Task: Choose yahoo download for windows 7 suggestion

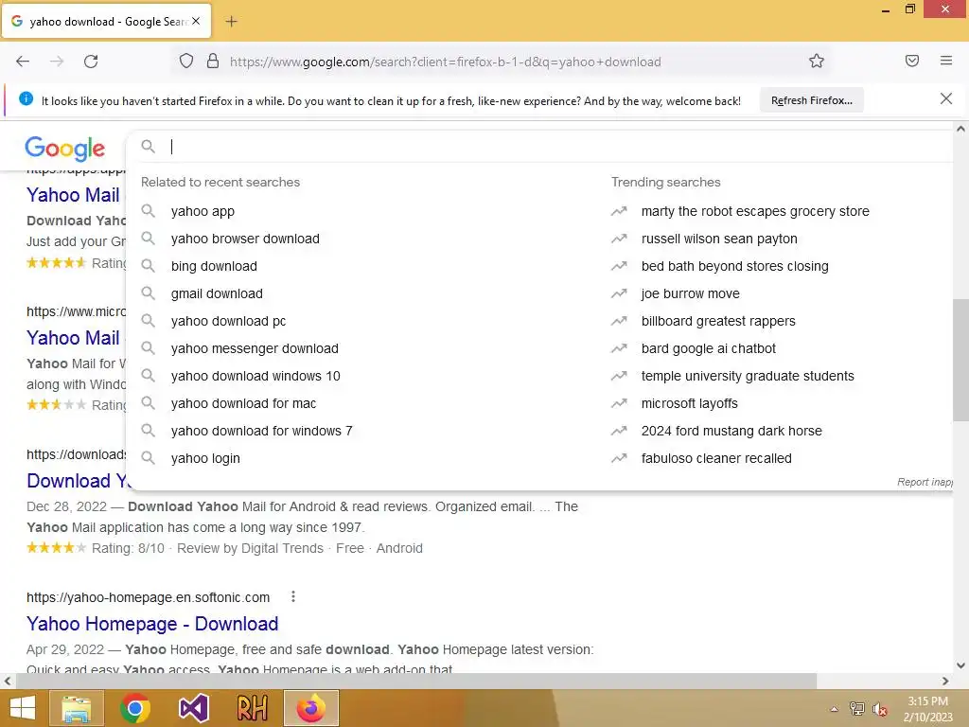Action: click(261, 431)
